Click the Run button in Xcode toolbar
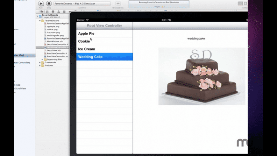The image size is (277, 156). point(41,4)
